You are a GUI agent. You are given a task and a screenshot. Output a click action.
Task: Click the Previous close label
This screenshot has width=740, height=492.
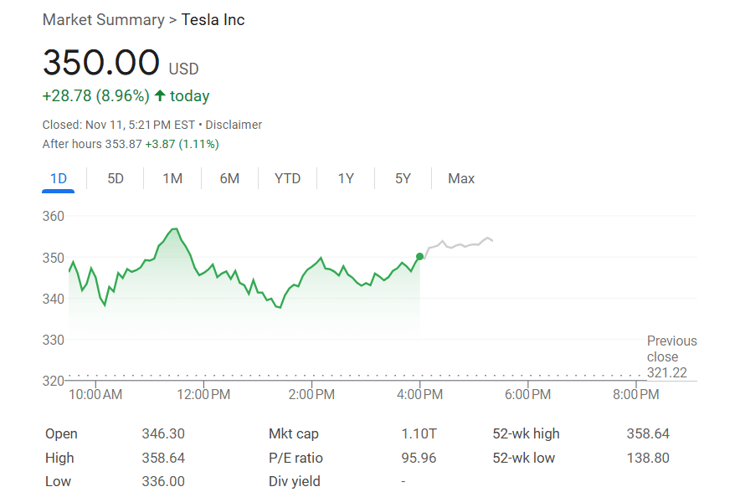coord(671,349)
